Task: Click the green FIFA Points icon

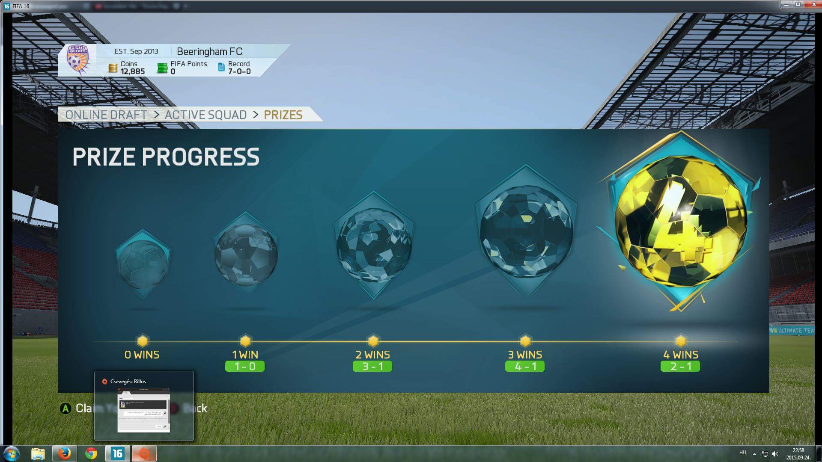Action: (162, 68)
